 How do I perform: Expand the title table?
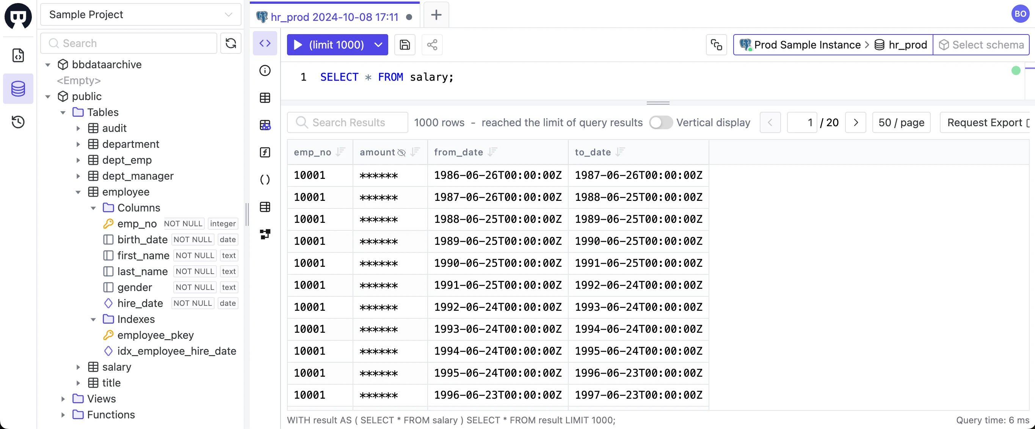[x=78, y=384]
